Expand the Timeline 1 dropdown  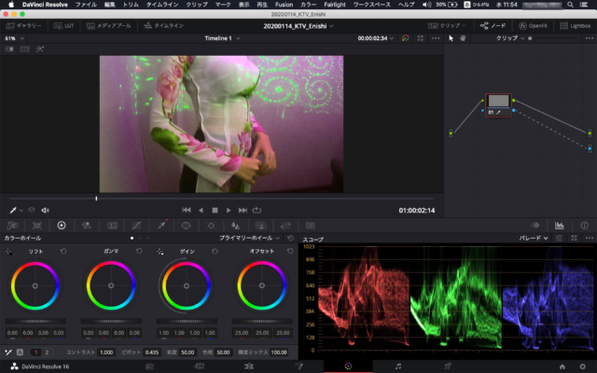point(223,39)
